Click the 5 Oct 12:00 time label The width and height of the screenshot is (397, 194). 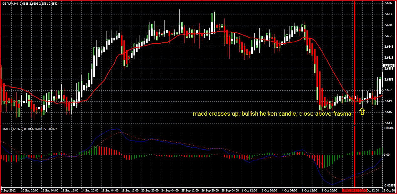click(x=310, y=190)
